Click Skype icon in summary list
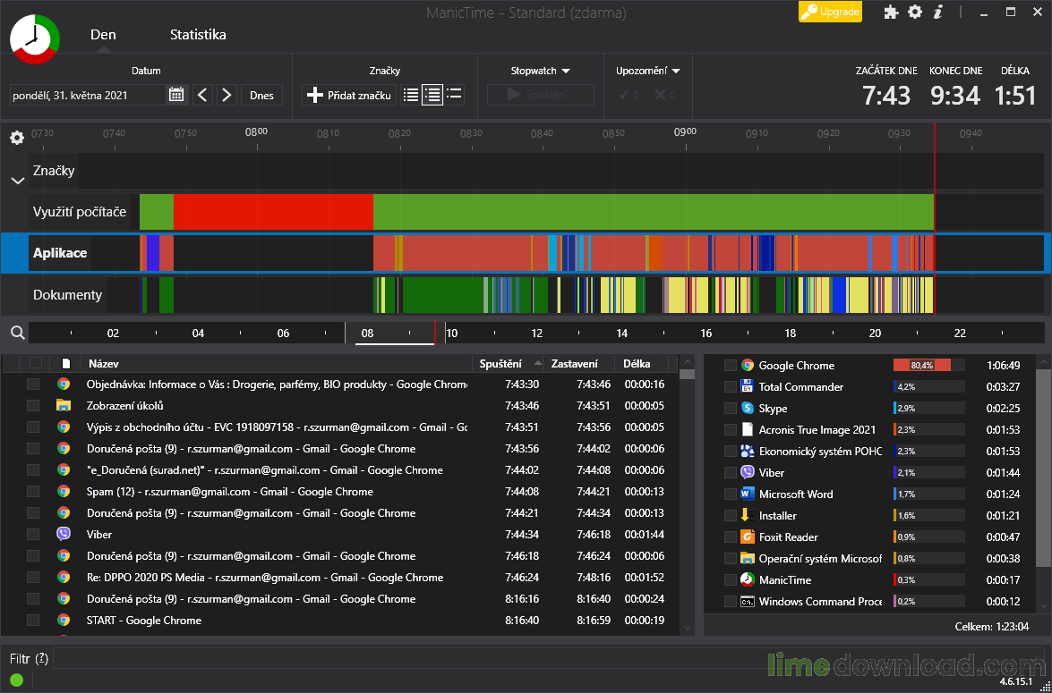1052x693 pixels. [748, 408]
